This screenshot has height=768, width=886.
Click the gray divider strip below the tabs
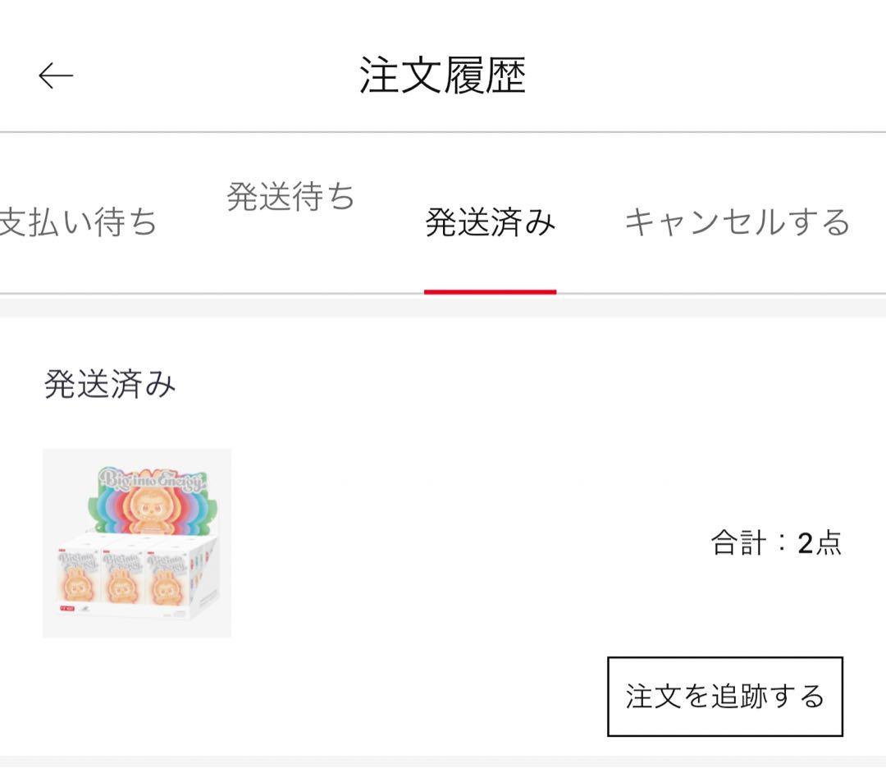(443, 307)
